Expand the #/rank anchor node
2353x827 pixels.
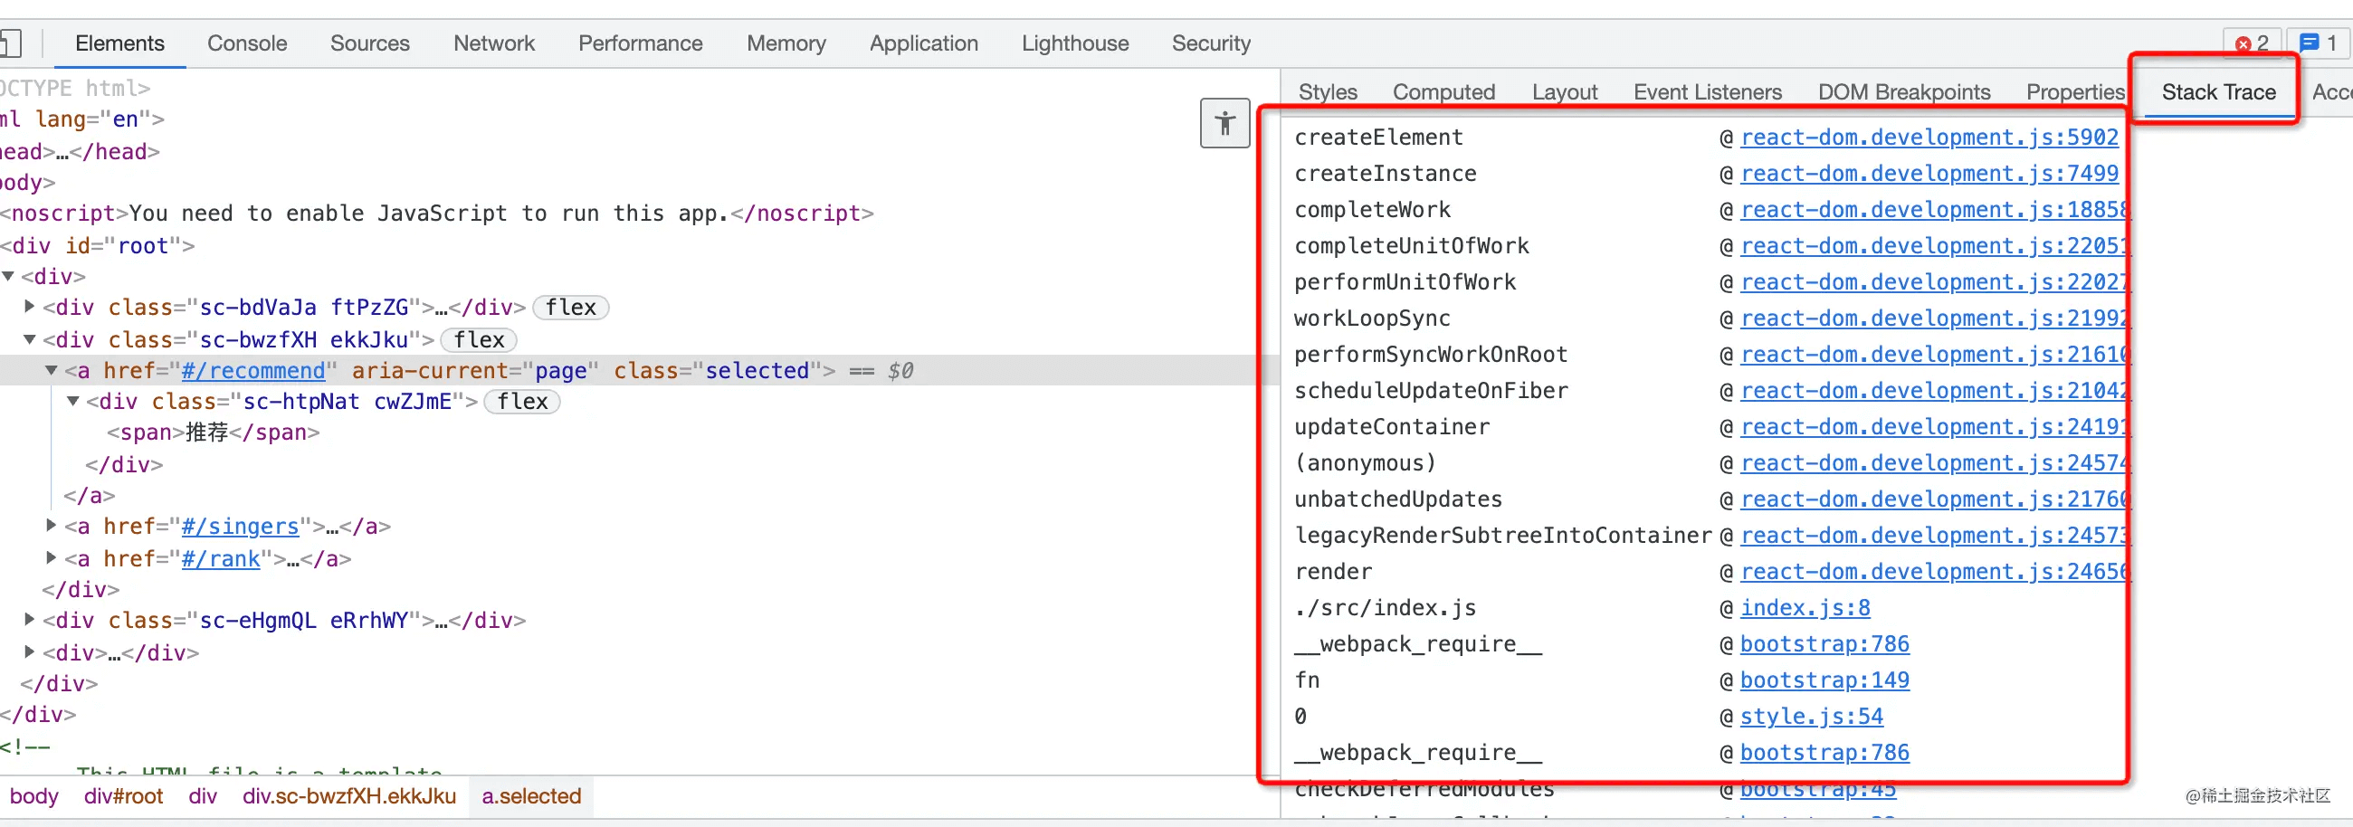[x=52, y=557]
